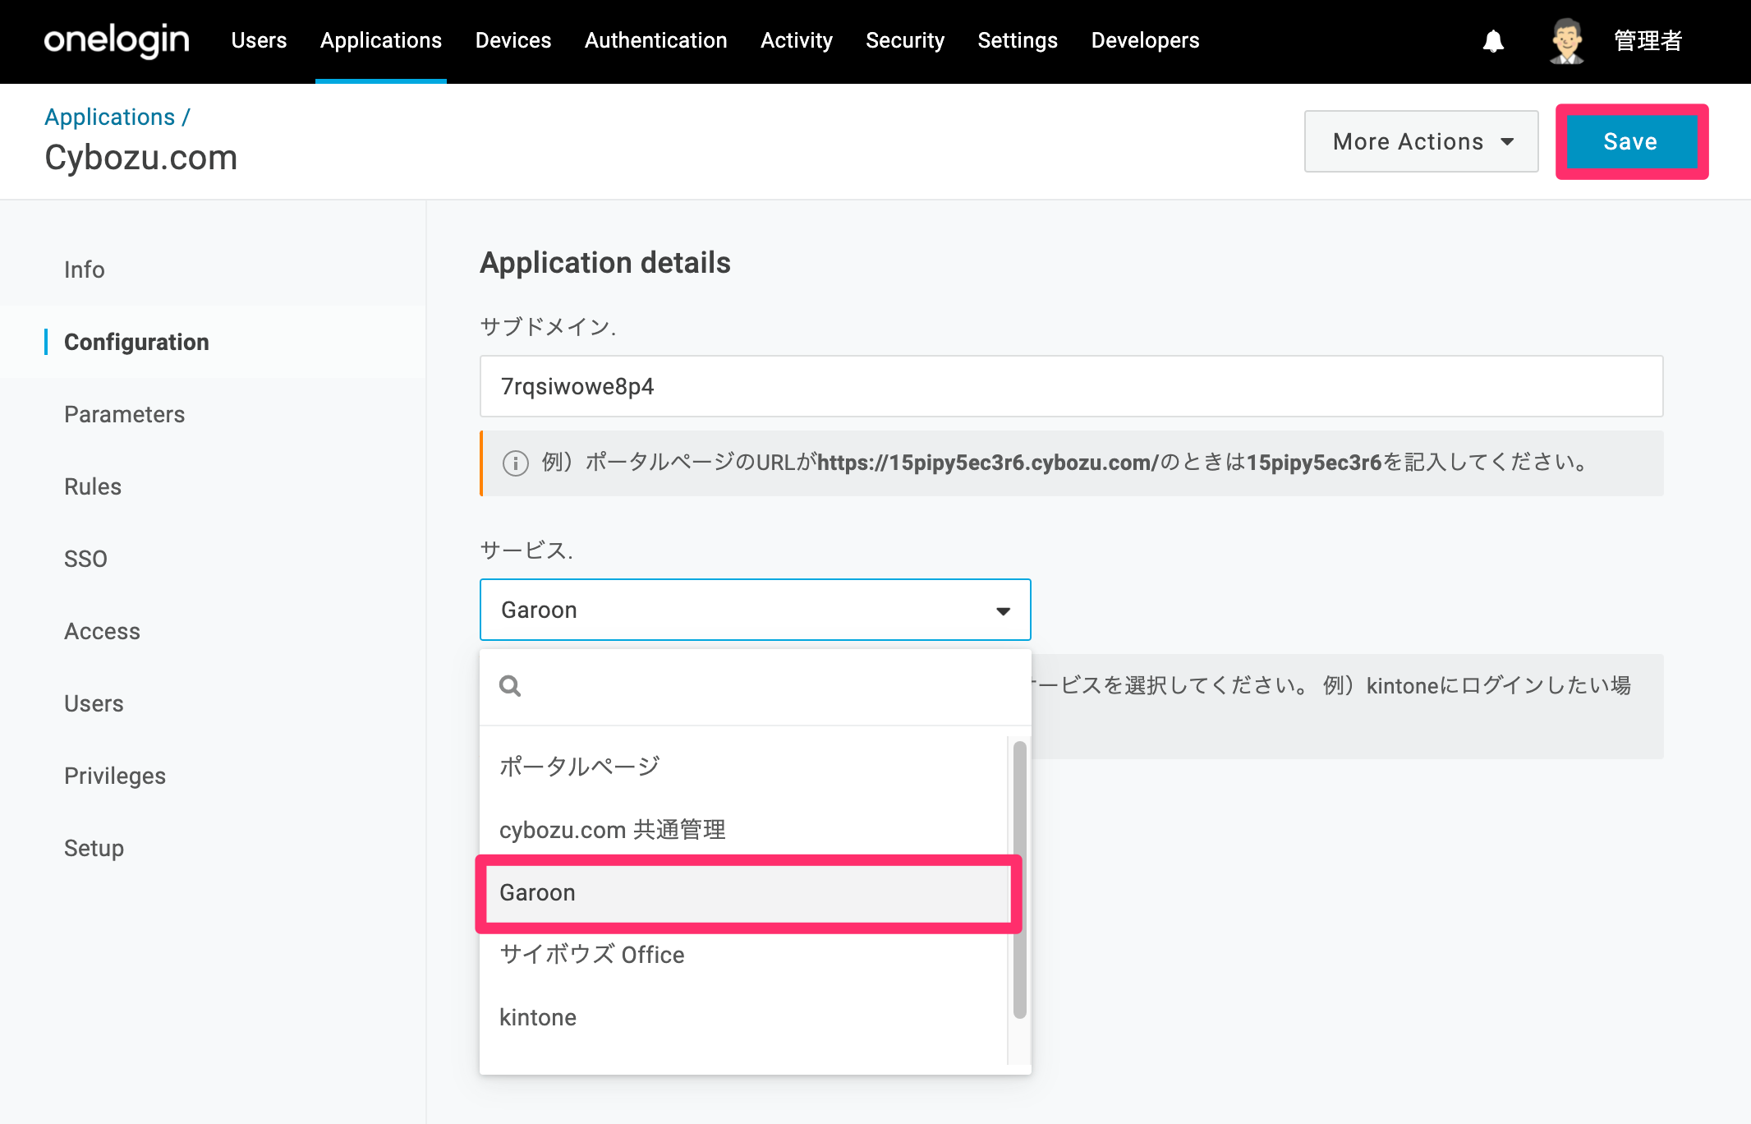Switch to the Setup tab
Screen dimensions: 1751x1124
click(94, 848)
